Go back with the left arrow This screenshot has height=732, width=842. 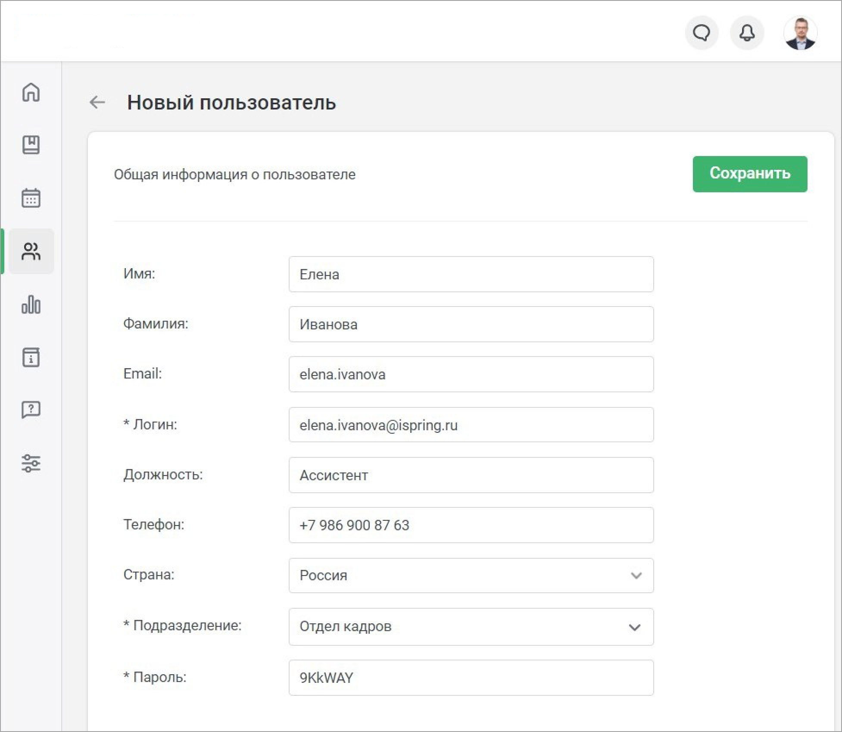tap(97, 102)
